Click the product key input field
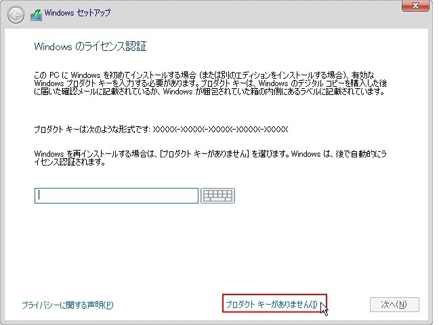Screen dimensions: 439x325 [x=117, y=195]
